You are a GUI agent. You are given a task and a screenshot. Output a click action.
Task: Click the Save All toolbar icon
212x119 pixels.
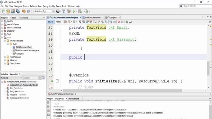[18, 11]
